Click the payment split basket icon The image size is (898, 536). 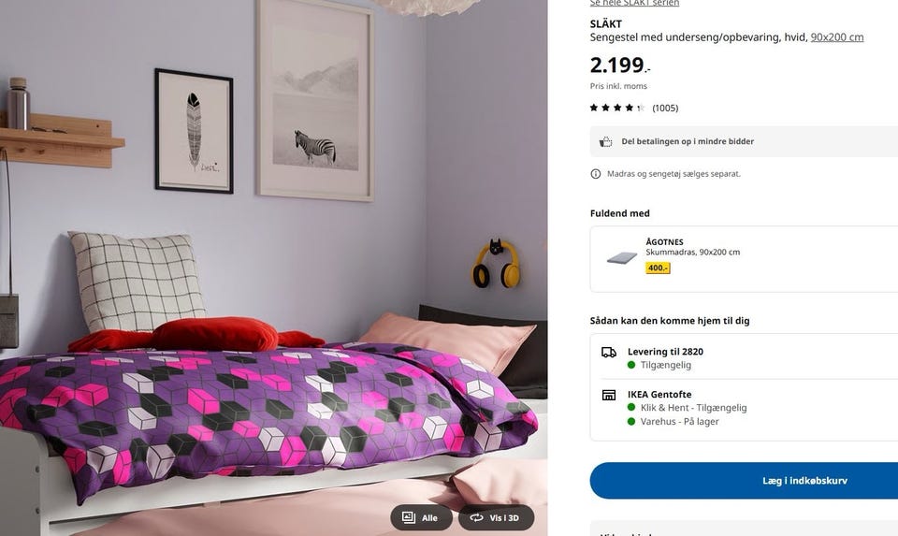click(x=605, y=141)
